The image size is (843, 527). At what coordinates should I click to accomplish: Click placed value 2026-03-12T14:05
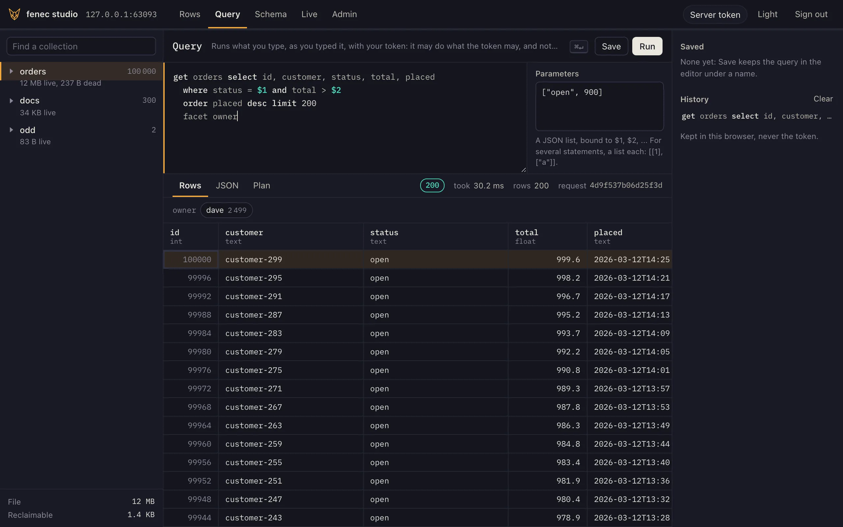630,352
